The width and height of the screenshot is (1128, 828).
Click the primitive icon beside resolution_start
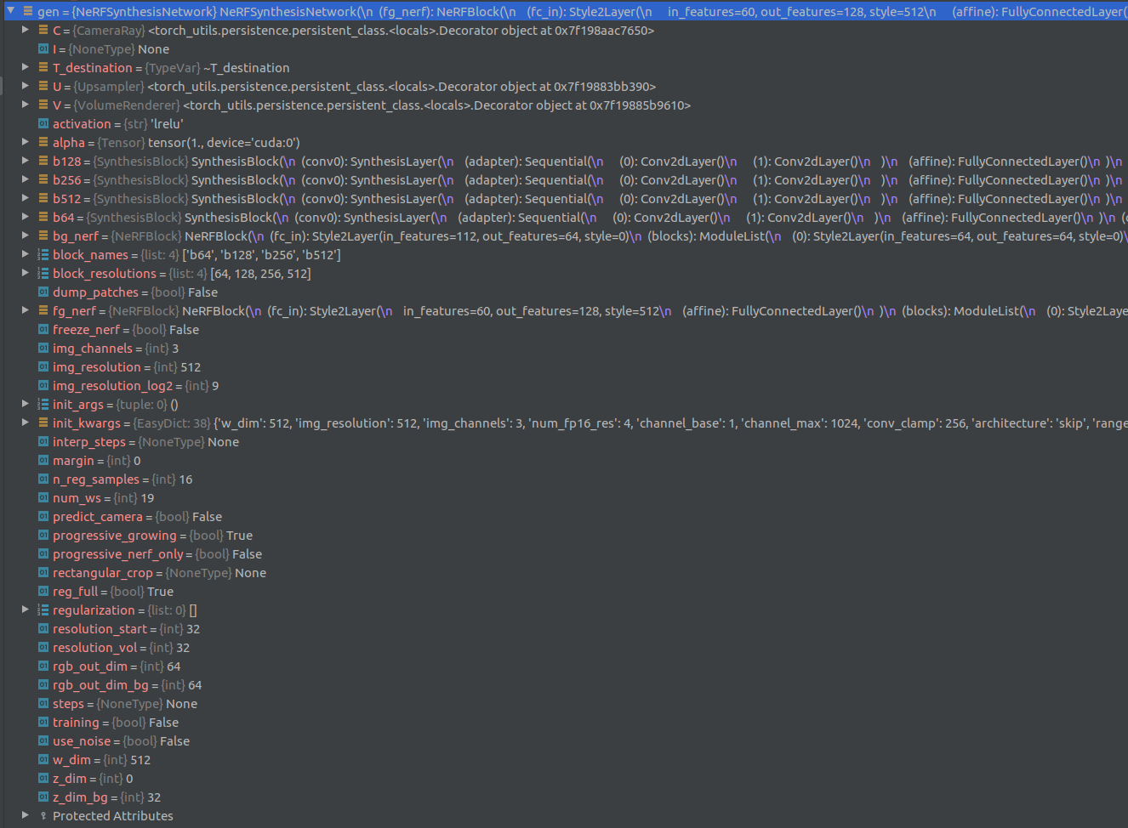[43, 628]
